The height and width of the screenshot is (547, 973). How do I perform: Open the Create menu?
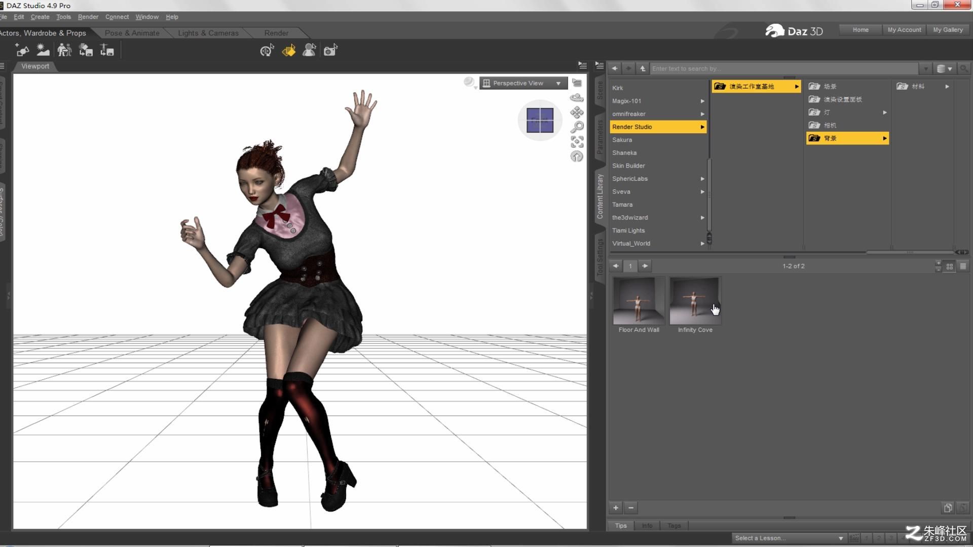tap(40, 17)
